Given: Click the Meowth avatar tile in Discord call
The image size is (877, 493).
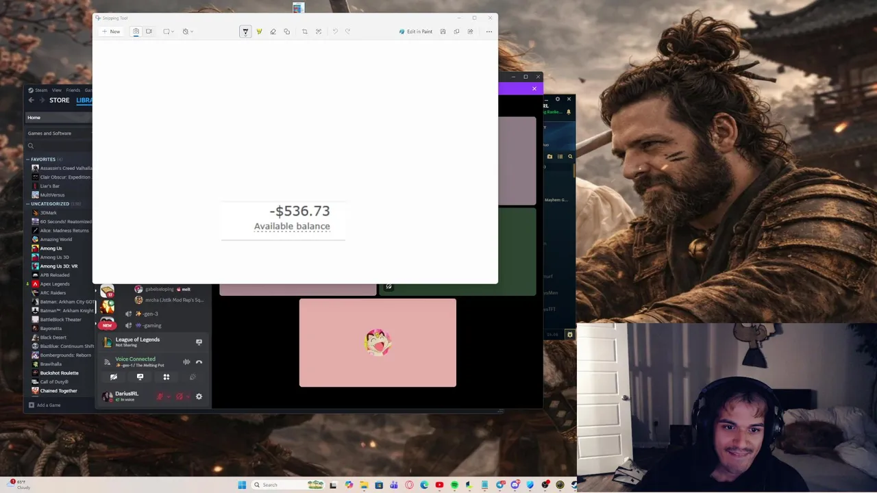Looking at the screenshot, I should 378,342.
